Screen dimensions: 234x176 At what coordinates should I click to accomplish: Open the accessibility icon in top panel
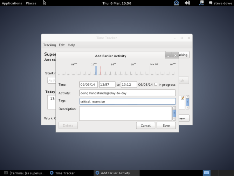point(176,3)
